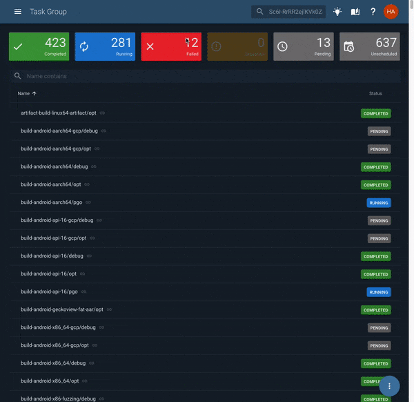This screenshot has height=402, width=414.
Task: Filter tasks by Failed status card
Action: point(171,46)
